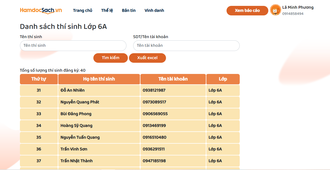Click the Tên tài khoản column header
Image resolution: width=330 pixels, height=170 pixels.
[x=173, y=79]
